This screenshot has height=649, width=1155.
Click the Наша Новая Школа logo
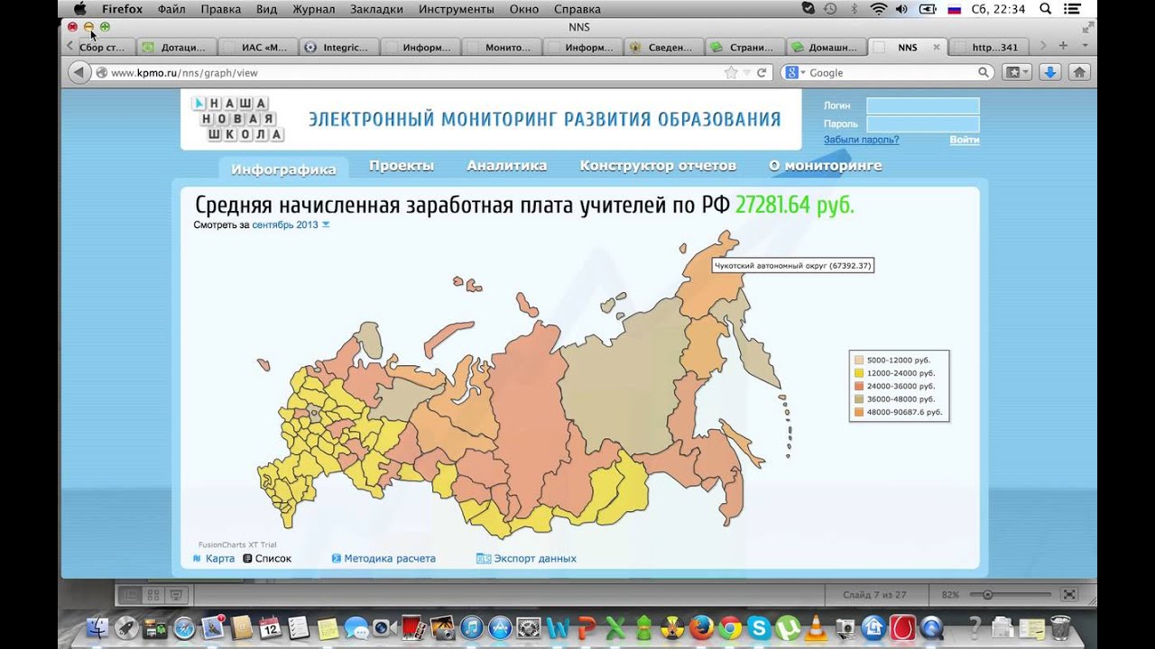(237, 119)
